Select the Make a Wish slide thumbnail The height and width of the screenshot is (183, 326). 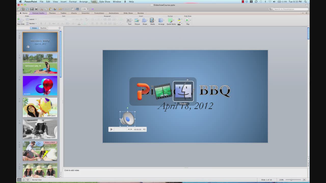[x=40, y=151]
